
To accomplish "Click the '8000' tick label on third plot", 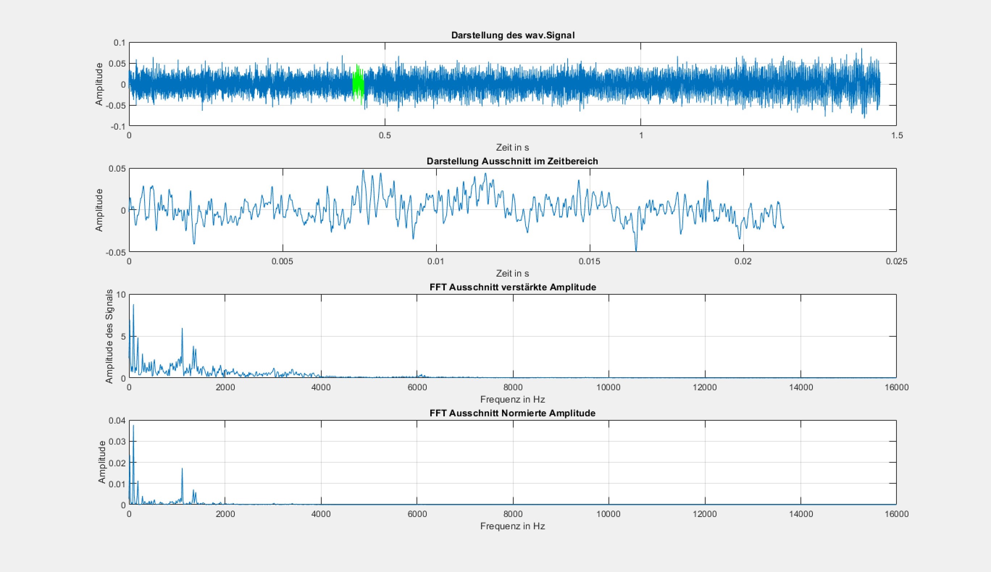I will [x=513, y=387].
